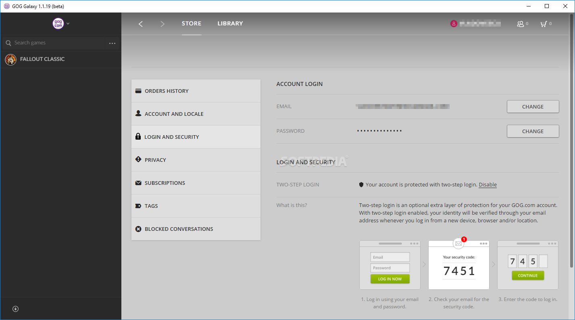Click the Fallout Classic game icon
Image resolution: width=575 pixels, height=320 pixels.
click(10, 59)
